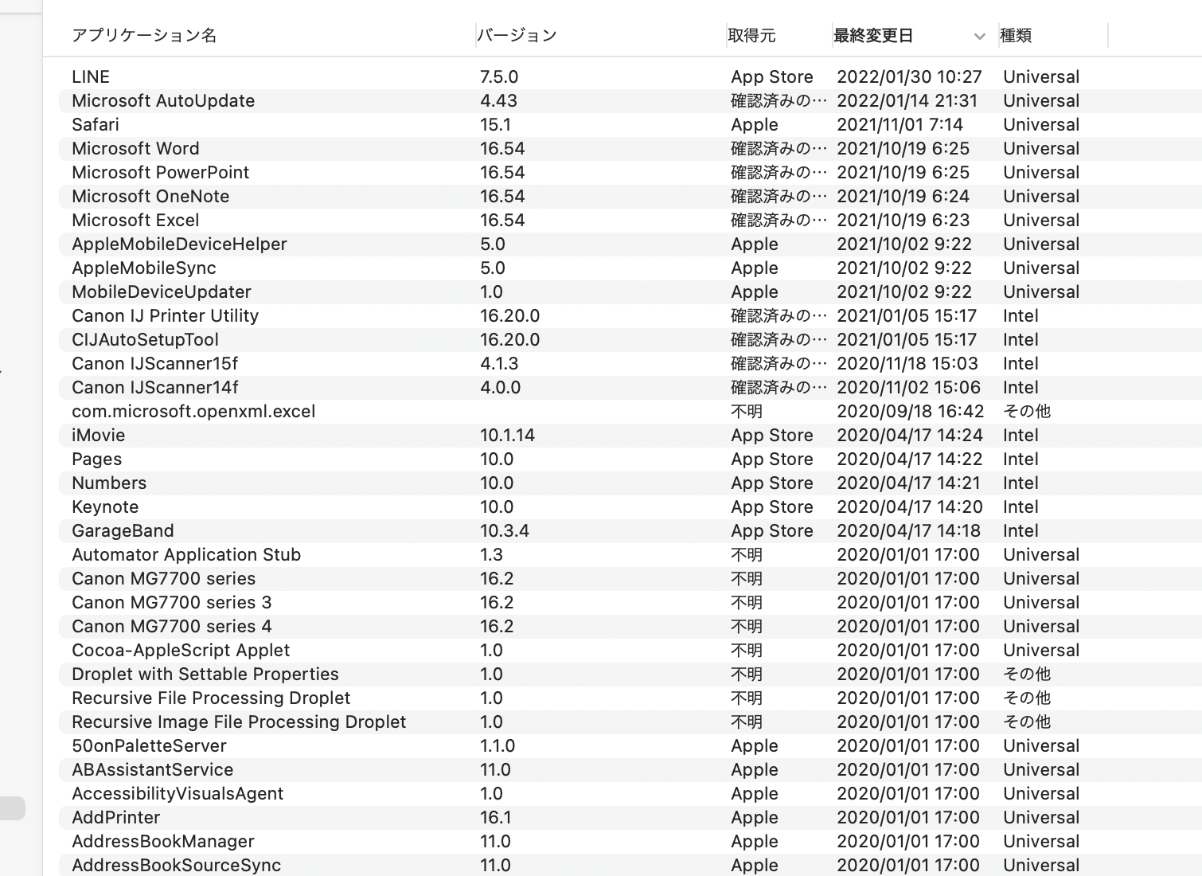Viewport: 1202px width, 876px height.
Task: Select the Keynote application row
Action: [x=105, y=507]
